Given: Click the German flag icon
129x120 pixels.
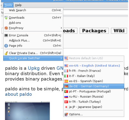Looking at the screenshot, I should coord(66,86).
